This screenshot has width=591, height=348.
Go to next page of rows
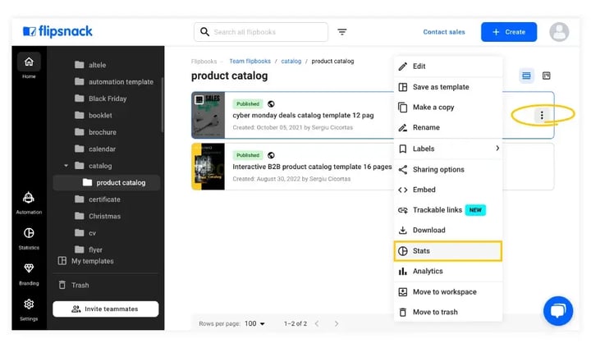click(x=337, y=323)
